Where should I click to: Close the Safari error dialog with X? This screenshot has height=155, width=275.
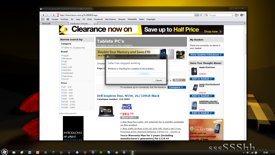coord(163,56)
